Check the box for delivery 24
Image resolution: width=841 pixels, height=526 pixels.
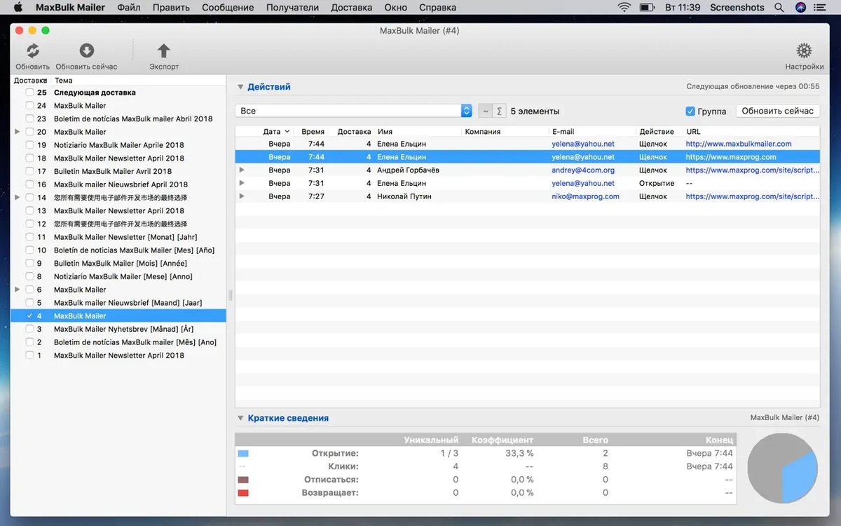coord(29,106)
